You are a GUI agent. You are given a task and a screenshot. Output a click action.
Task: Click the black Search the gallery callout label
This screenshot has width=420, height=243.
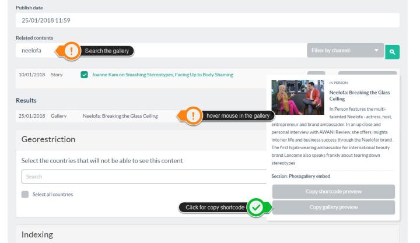108,51
